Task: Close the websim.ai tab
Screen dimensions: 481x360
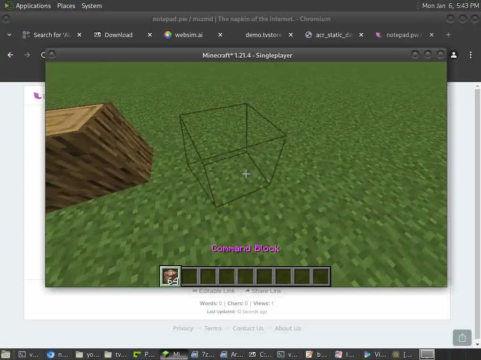Action: [x=220, y=35]
